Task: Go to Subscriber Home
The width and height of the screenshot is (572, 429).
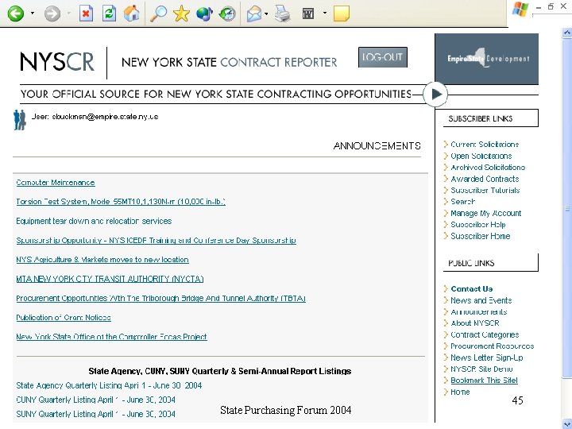Action: [481, 236]
